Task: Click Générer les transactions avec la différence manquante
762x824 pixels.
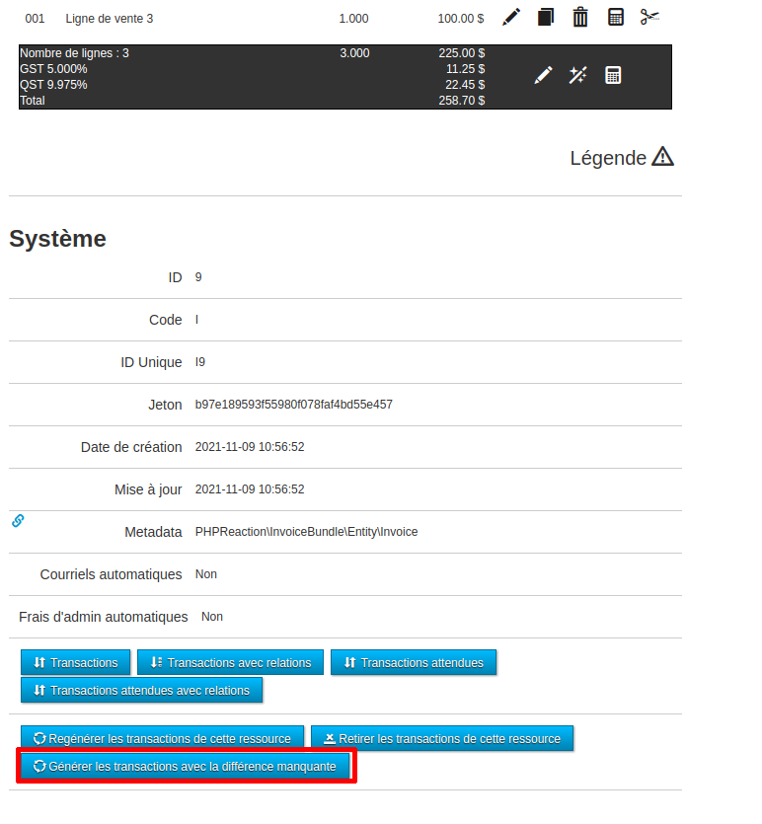Action: tap(186, 766)
